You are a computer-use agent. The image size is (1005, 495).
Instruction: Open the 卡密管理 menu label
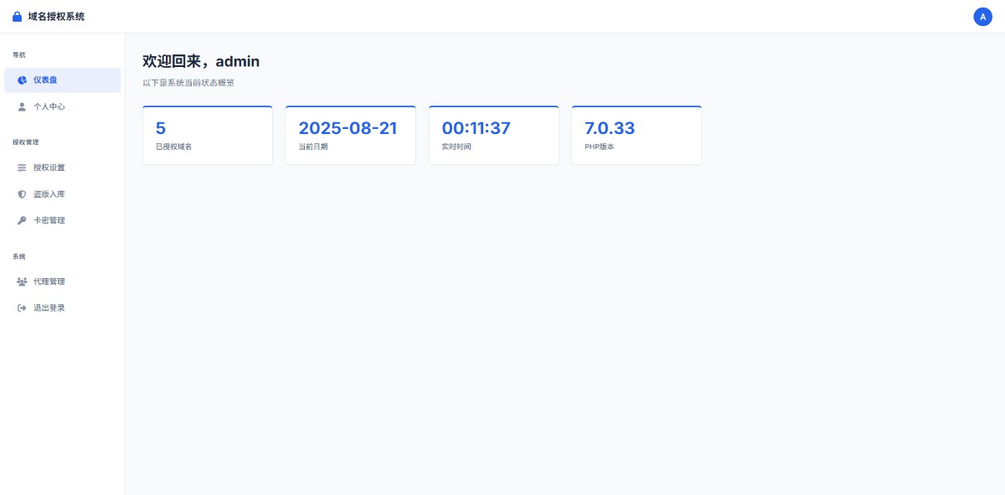click(x=49, y=221)
